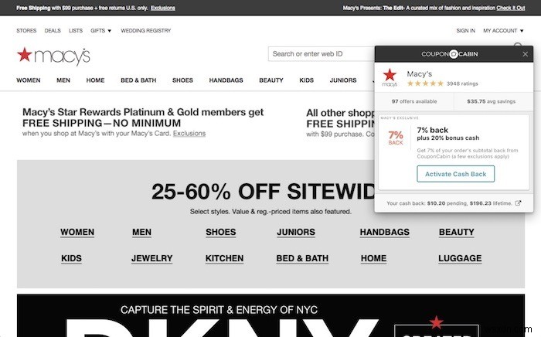Select Handbags in main navigation
Image resolution: width=541 pixels, height=337 pixels.
click(x=226, y=80)
